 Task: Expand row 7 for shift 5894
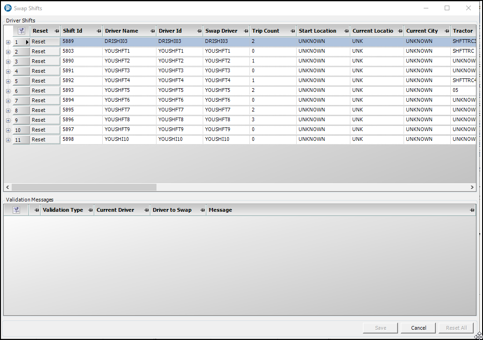coord(8,101)
